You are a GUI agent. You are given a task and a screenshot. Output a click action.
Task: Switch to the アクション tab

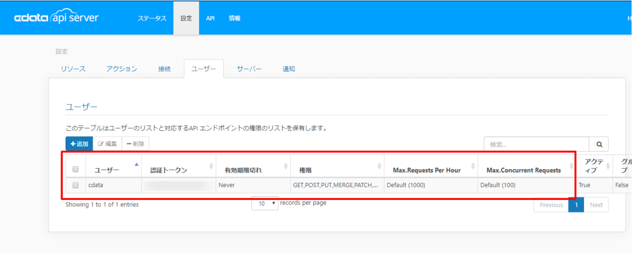coord(122,69)
